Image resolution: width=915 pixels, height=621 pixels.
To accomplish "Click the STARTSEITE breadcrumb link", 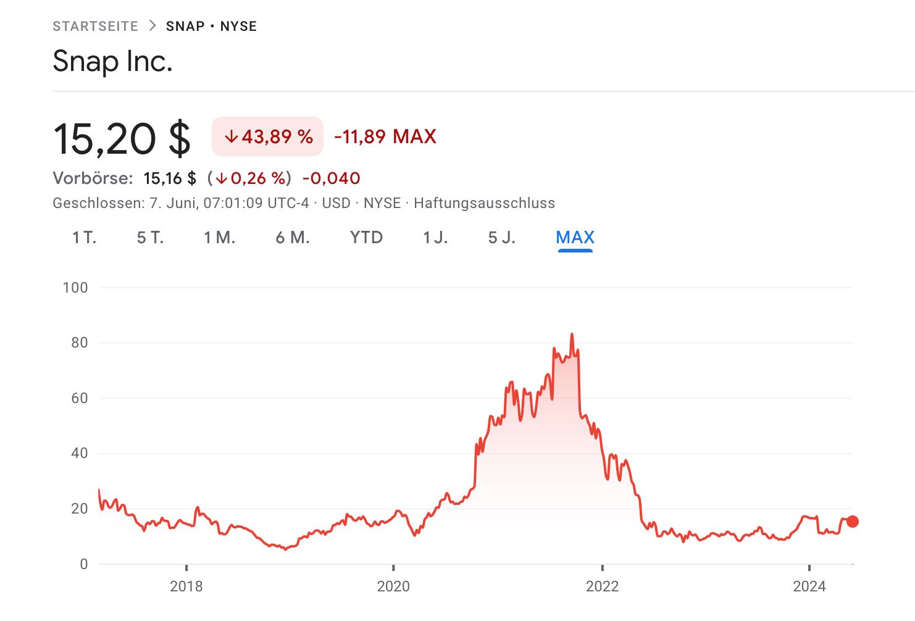I will [95, 27].
